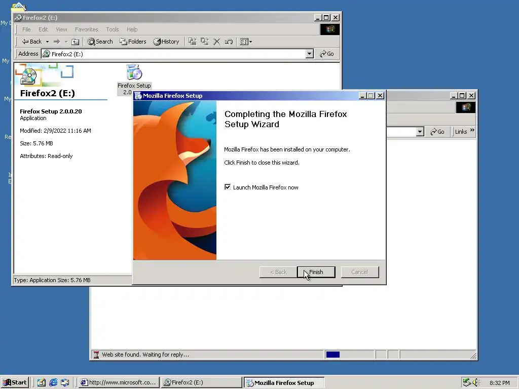519x389 pixels.
Task: Click the Firefox2 (E:) window title icon
Action: [x=18, y=18]
